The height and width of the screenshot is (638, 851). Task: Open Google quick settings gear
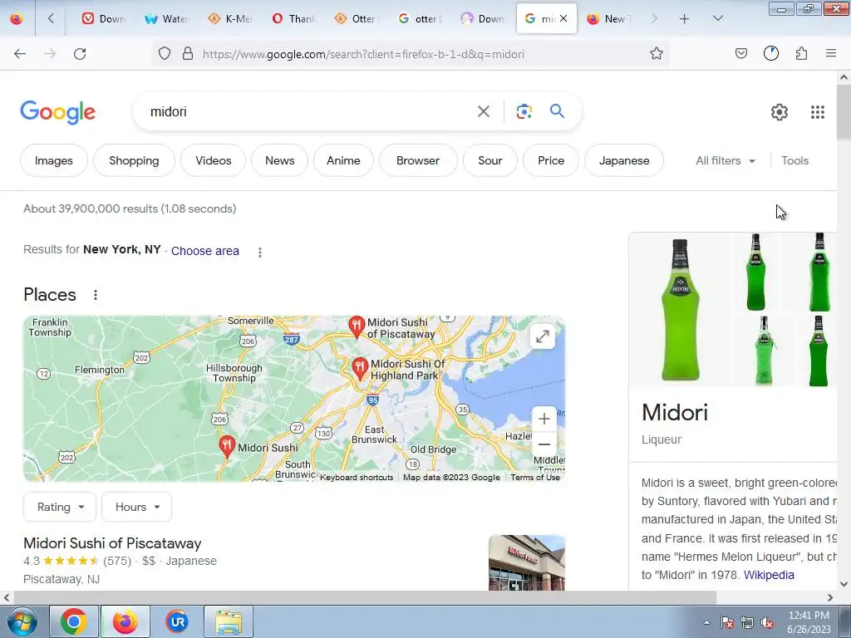click(780, 112)
